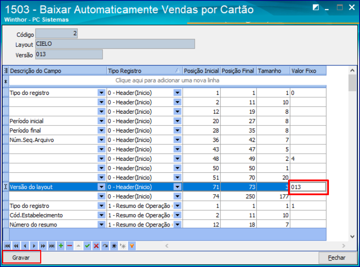Open field dropdown for Tipo do registro header row
The height and width of the screenshot is (267, 360).
101,93
